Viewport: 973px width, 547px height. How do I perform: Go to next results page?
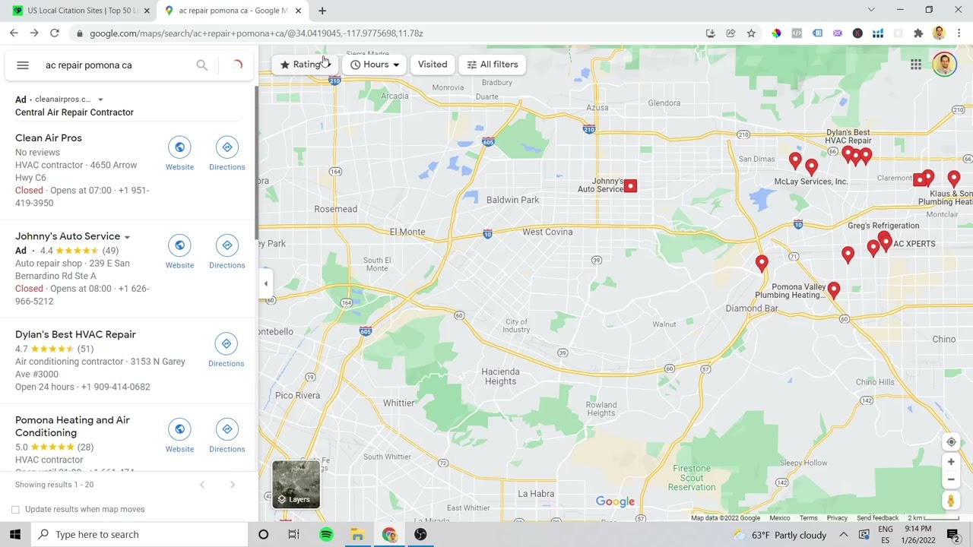233,485
